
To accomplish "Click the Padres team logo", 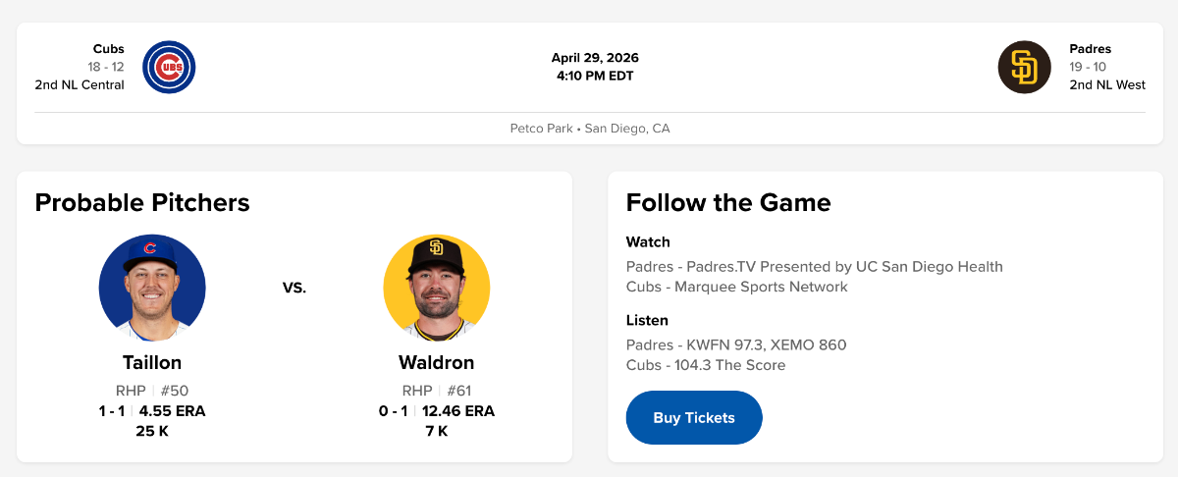I will (1024, 67).
